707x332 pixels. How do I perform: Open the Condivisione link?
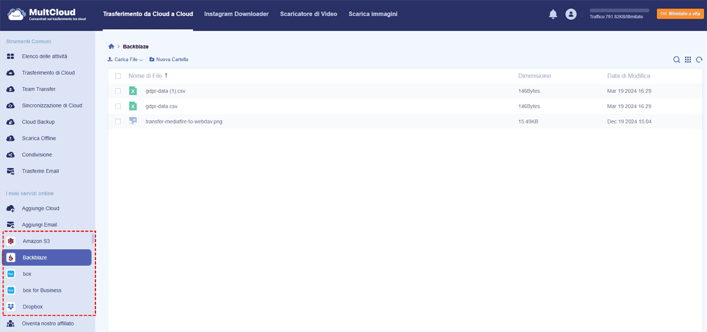pos(37,155)
